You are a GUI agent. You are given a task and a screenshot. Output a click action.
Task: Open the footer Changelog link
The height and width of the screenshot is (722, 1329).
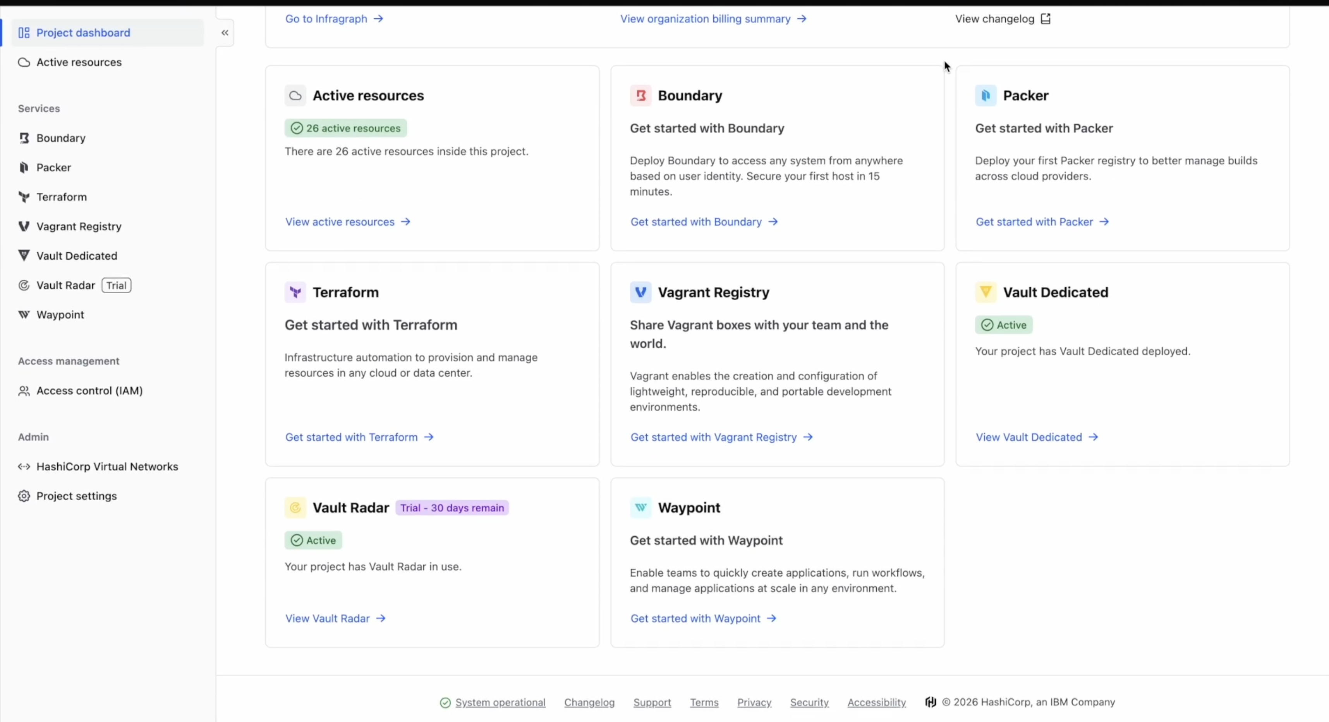589,702
